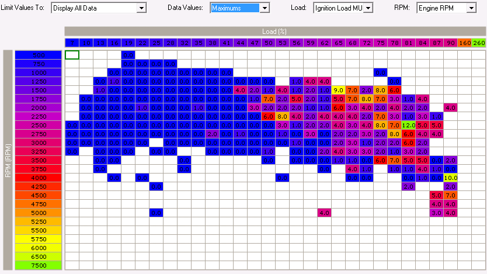Select the 160 load column header
This screenshot has height=274, width=487.
click(x=464, y=43)
